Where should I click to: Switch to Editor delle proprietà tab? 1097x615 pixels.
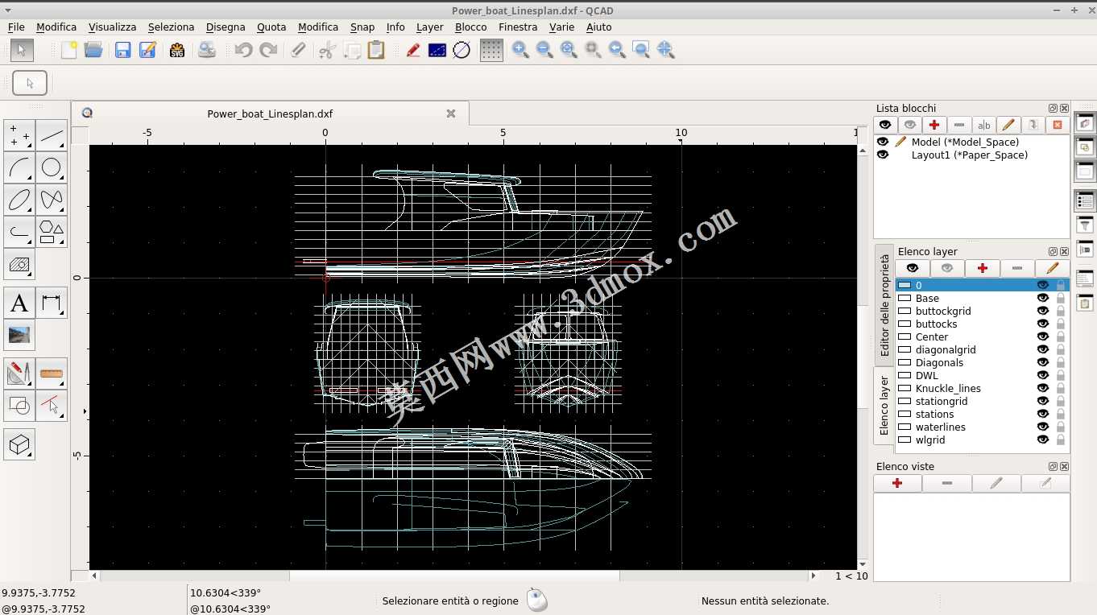(884, 306)
